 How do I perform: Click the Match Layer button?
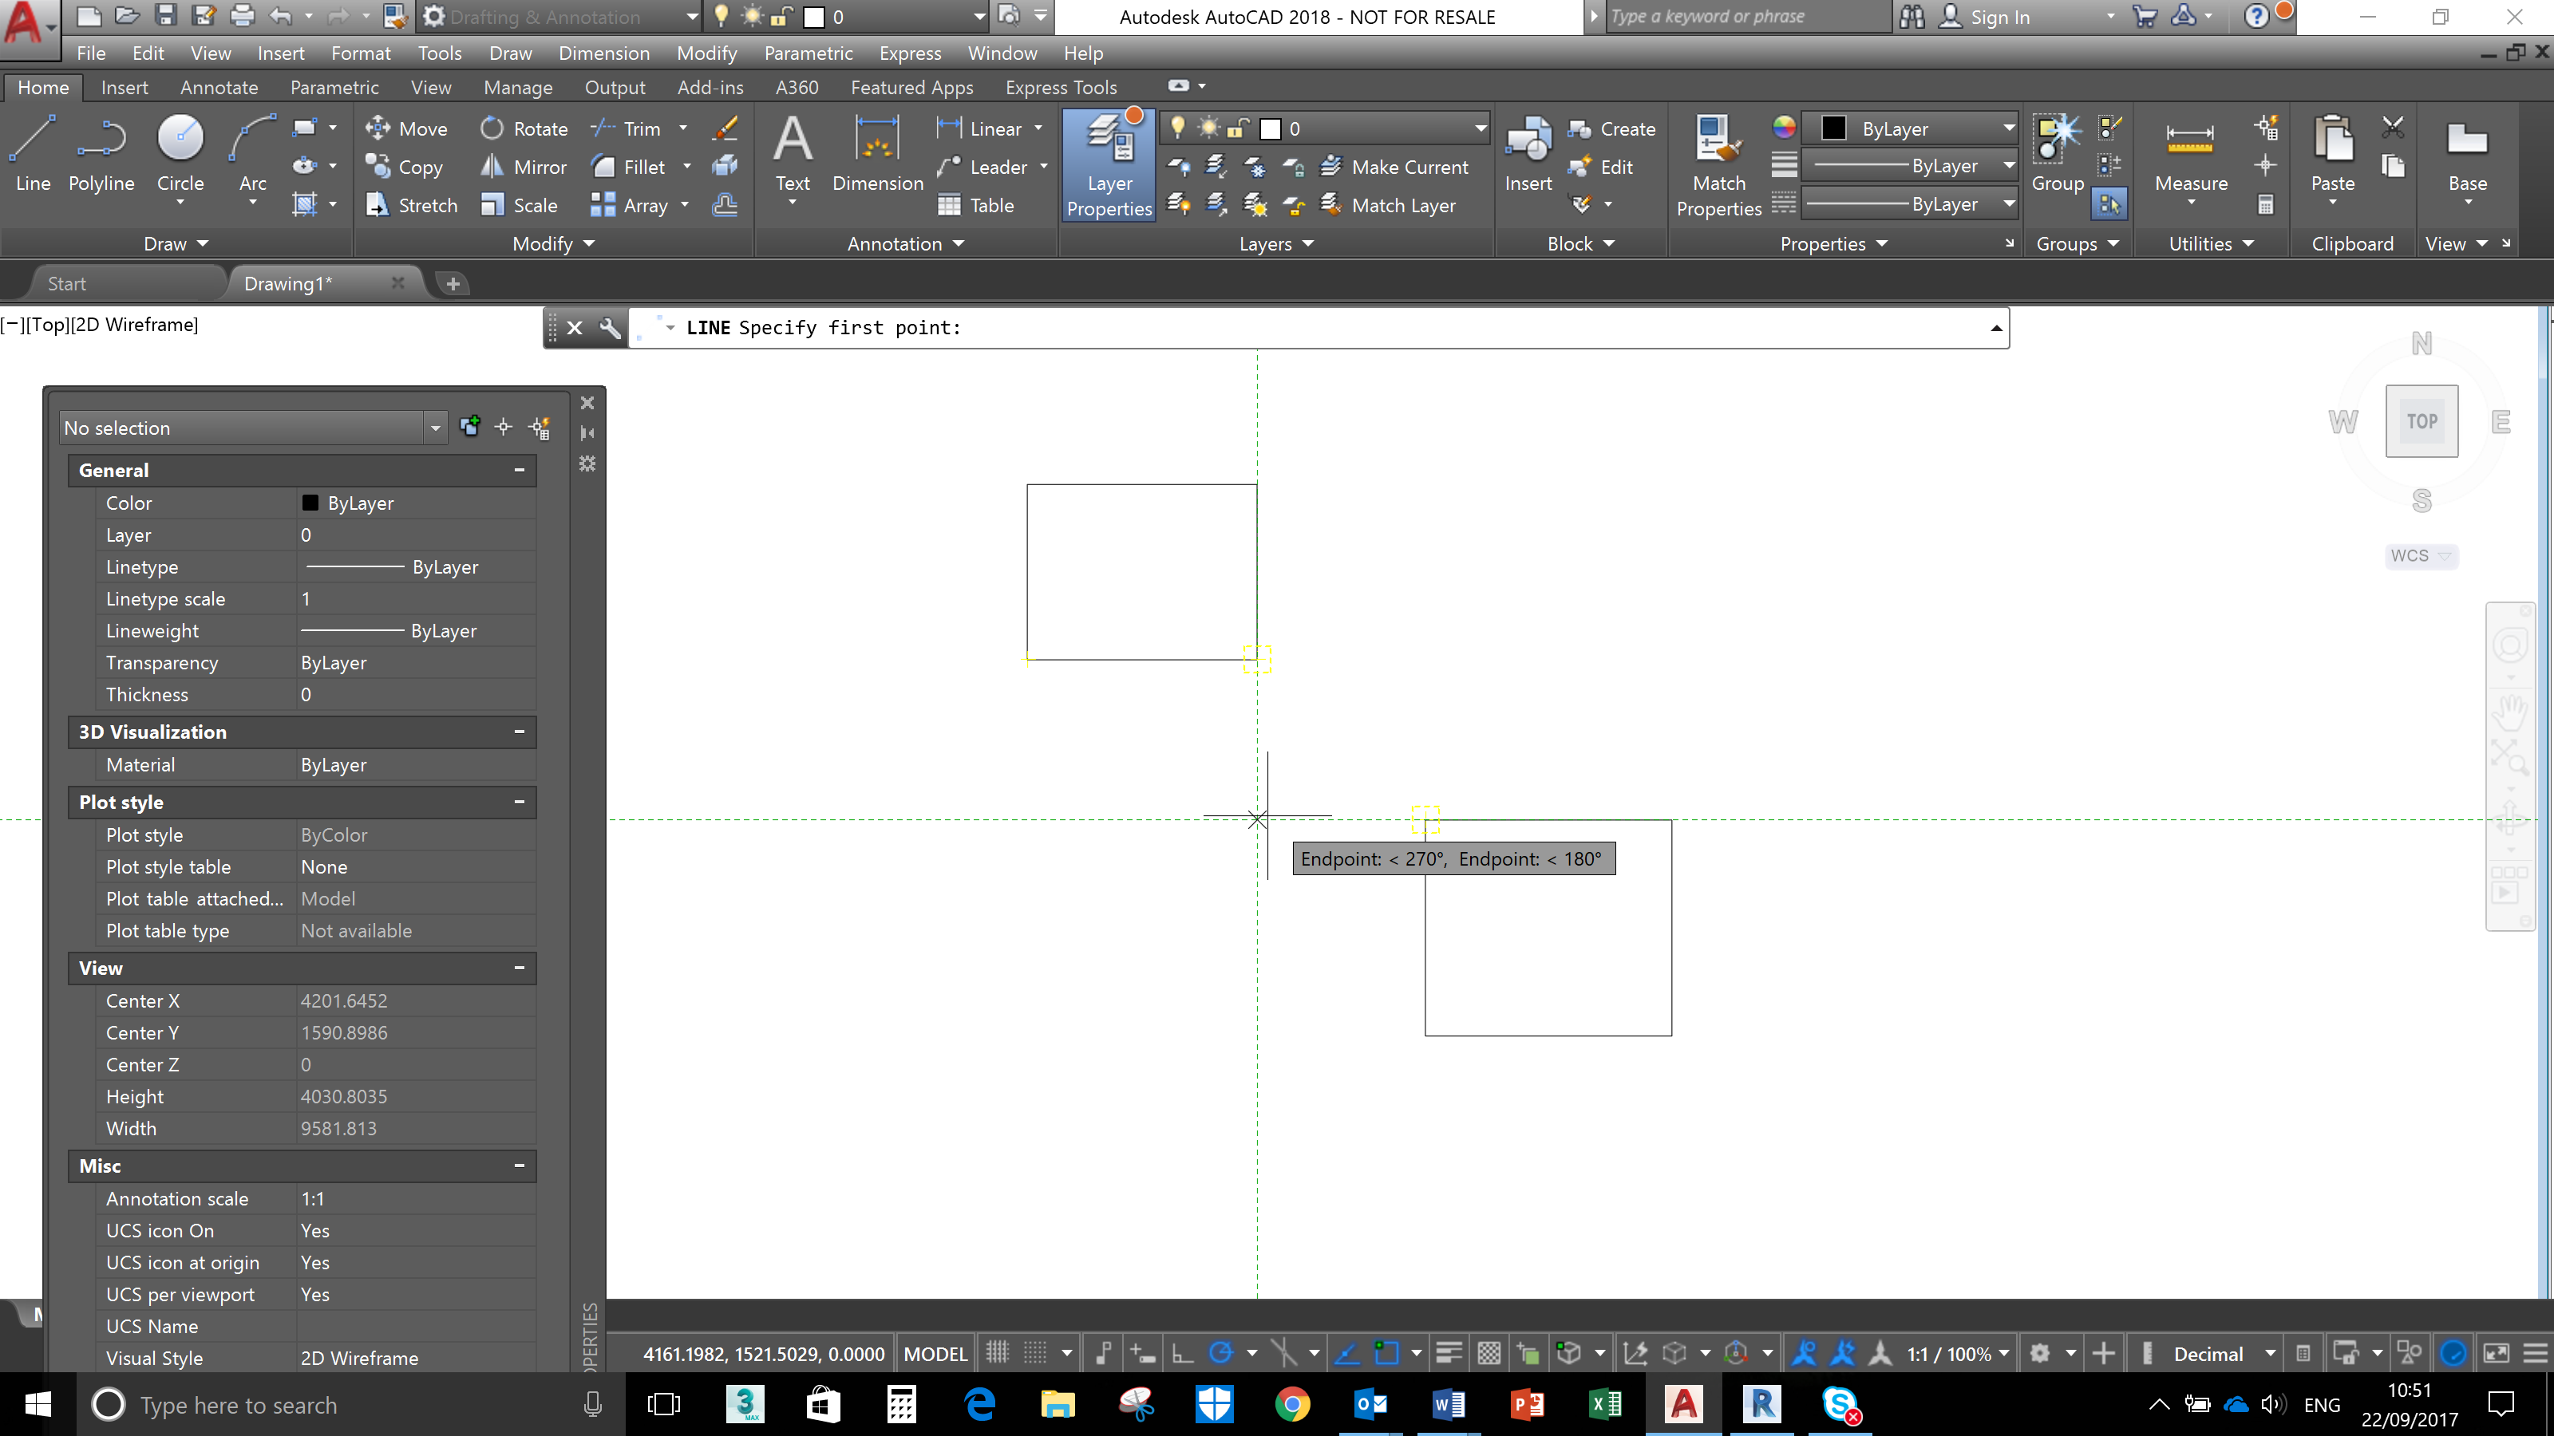pos(1388,205)
